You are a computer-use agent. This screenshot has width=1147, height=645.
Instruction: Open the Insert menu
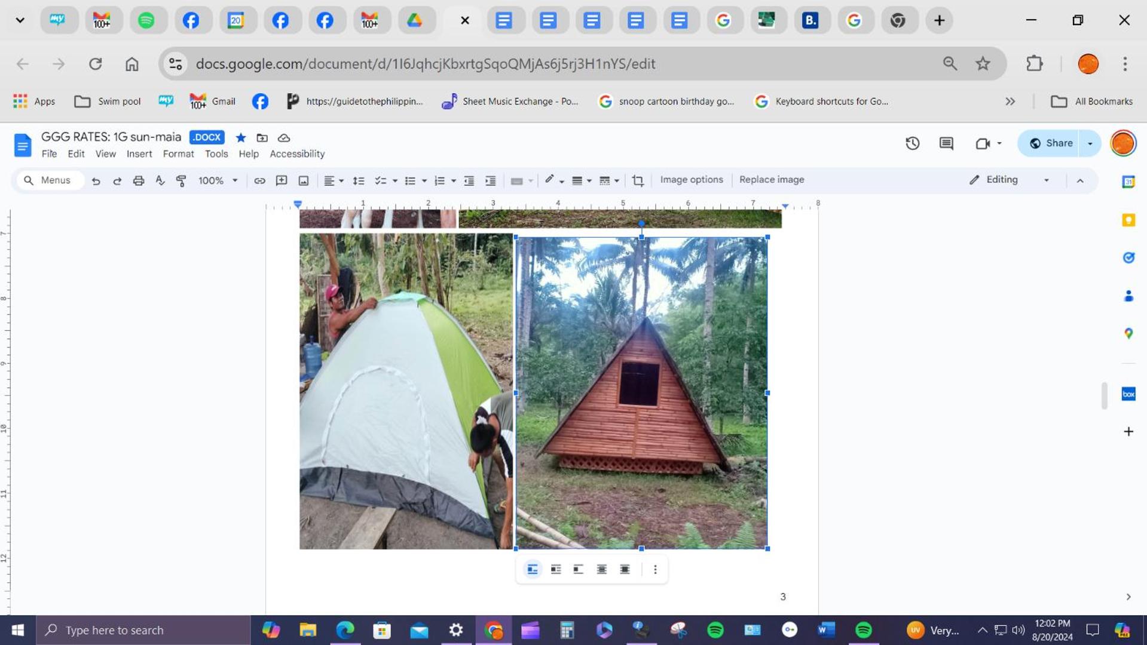point(139,154)
